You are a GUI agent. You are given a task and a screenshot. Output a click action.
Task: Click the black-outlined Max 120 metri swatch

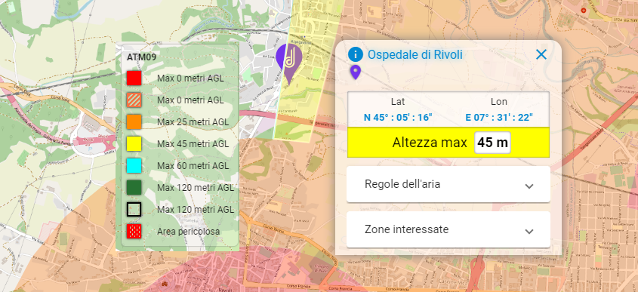coord(134,210)
